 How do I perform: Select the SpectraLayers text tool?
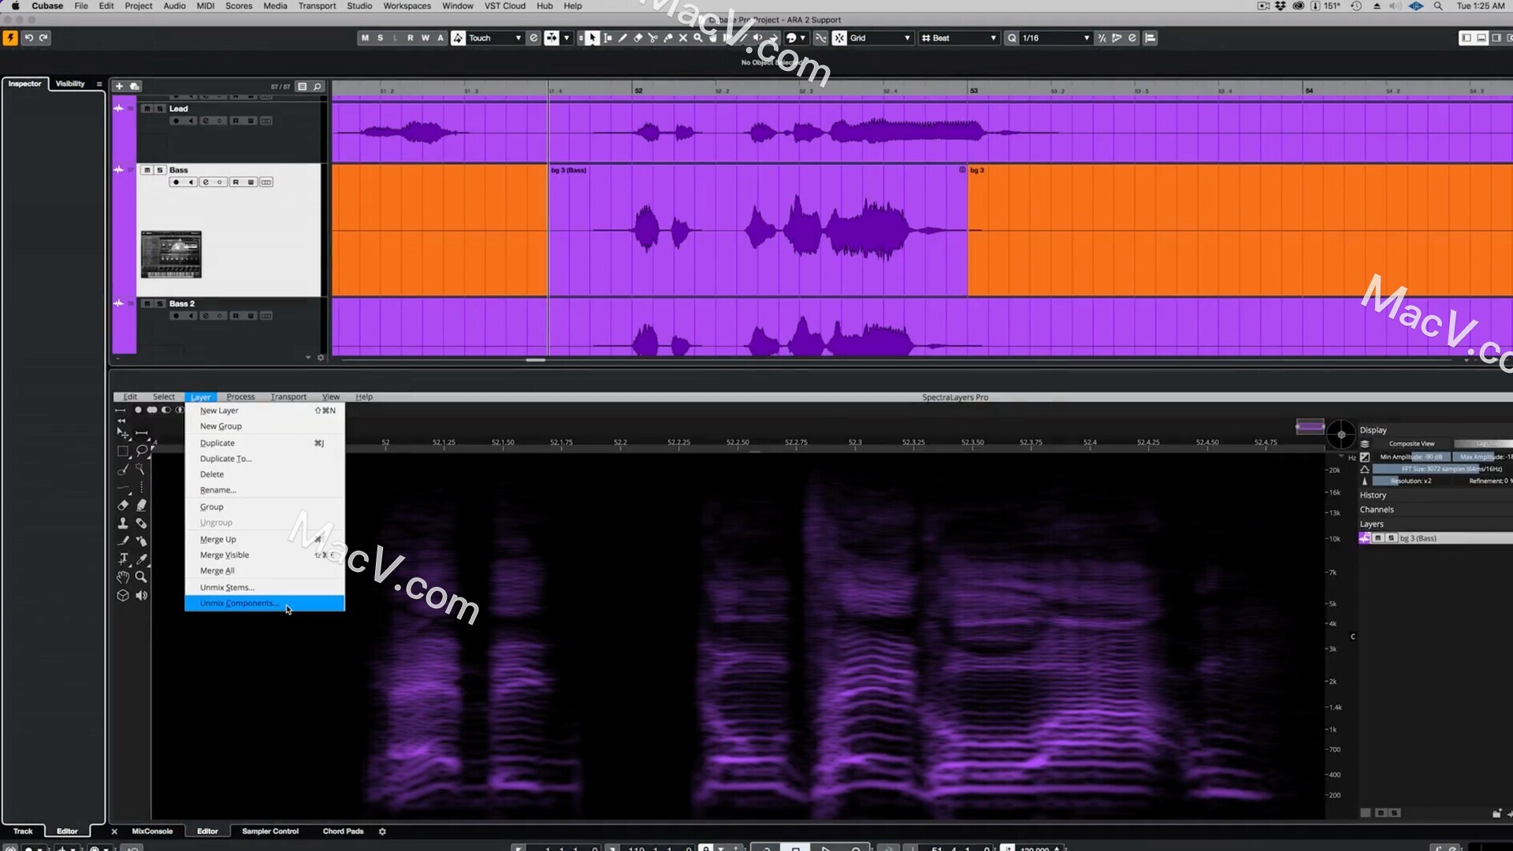point(123,559)
